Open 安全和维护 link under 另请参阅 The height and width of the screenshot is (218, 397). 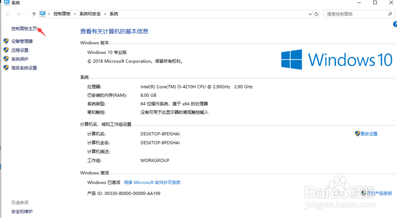tap(22, 211)
